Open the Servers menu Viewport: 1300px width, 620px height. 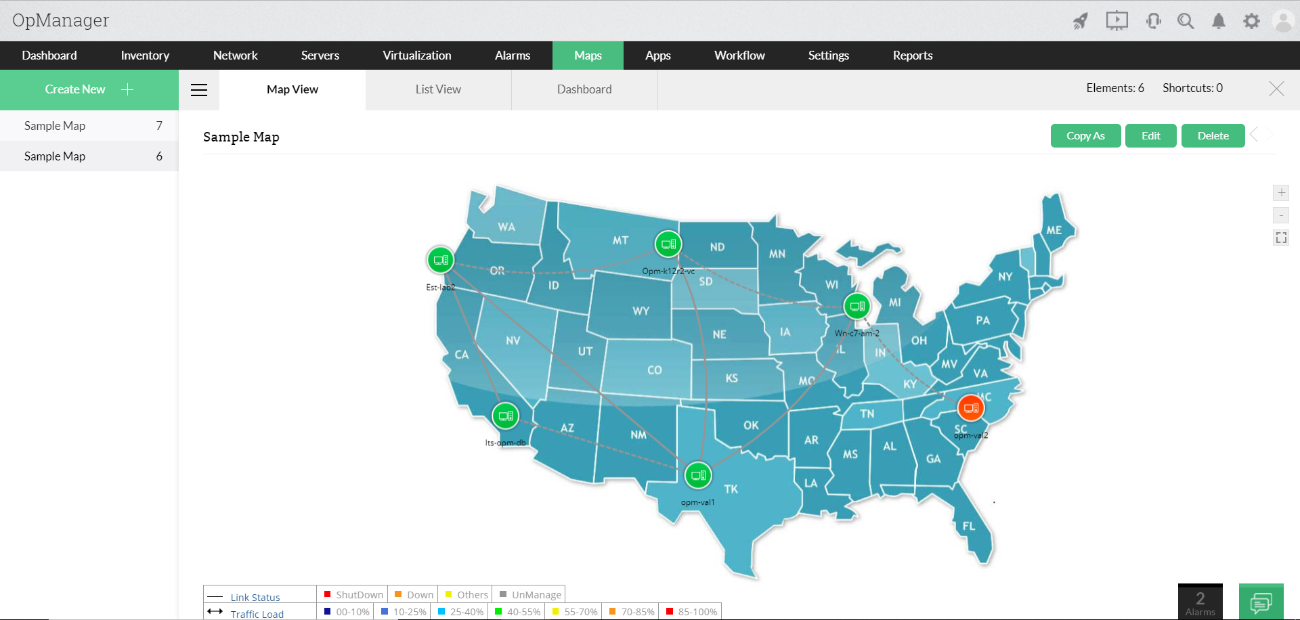pos(320,56)
